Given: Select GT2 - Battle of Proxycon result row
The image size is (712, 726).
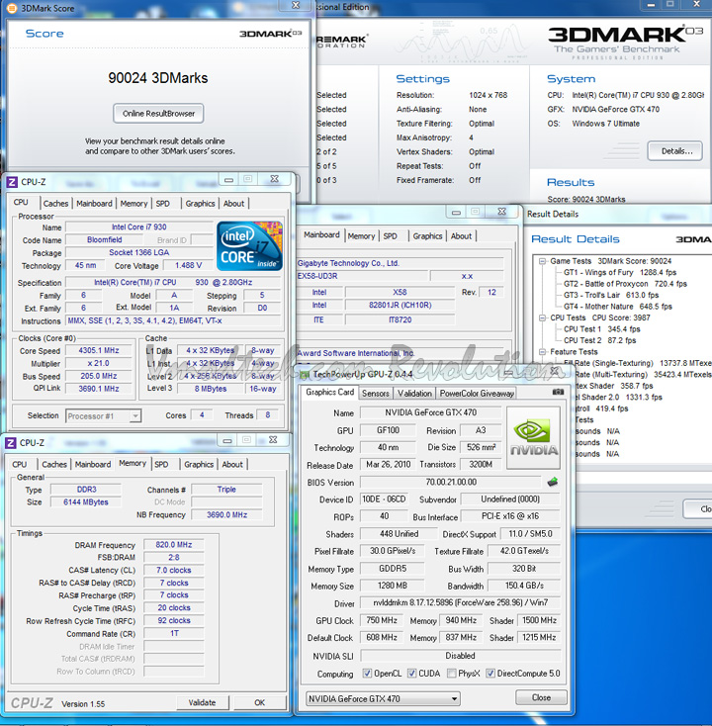Looking at the screenshot, I should (625, 284).
